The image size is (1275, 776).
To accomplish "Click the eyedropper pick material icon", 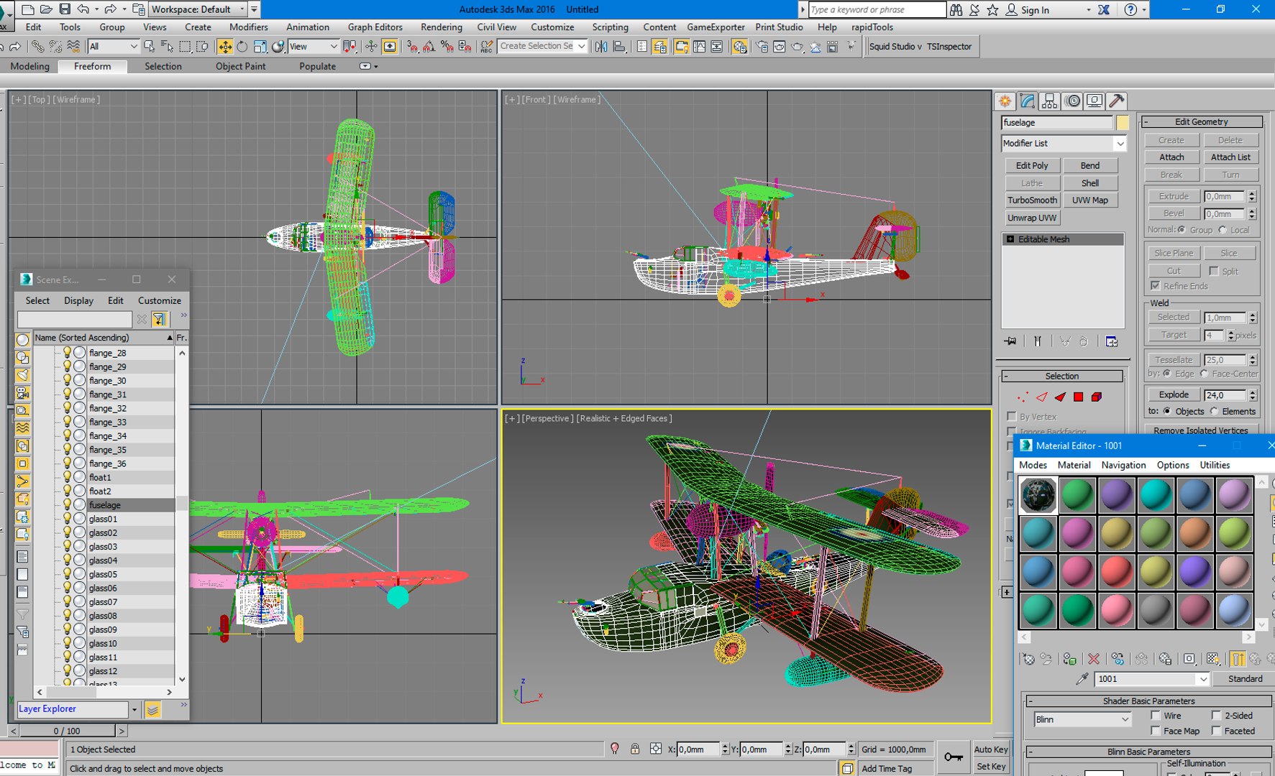I will coord(1082,679).
